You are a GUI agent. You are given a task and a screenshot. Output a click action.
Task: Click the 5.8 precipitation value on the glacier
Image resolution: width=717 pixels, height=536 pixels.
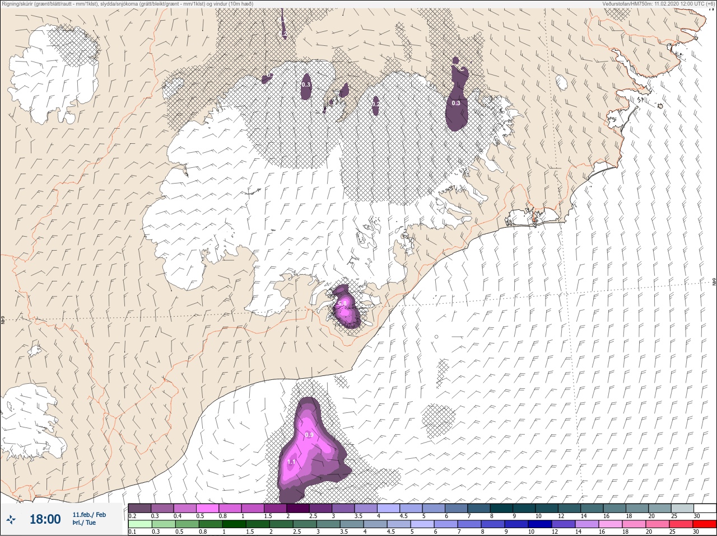(x=343, y=303)
